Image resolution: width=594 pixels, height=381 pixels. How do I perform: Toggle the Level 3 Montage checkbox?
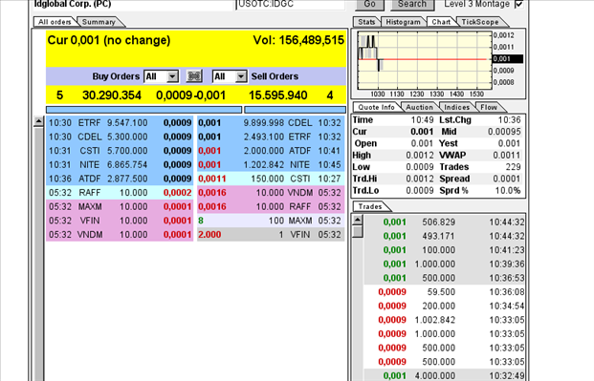point(518,4)
